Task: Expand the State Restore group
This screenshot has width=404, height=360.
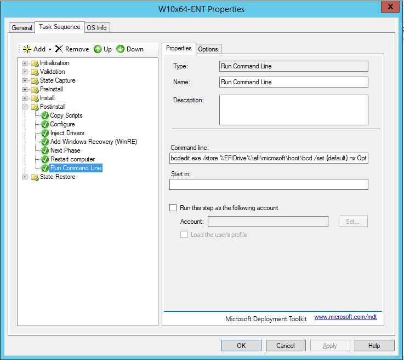Action: click(x=25, y=177)
